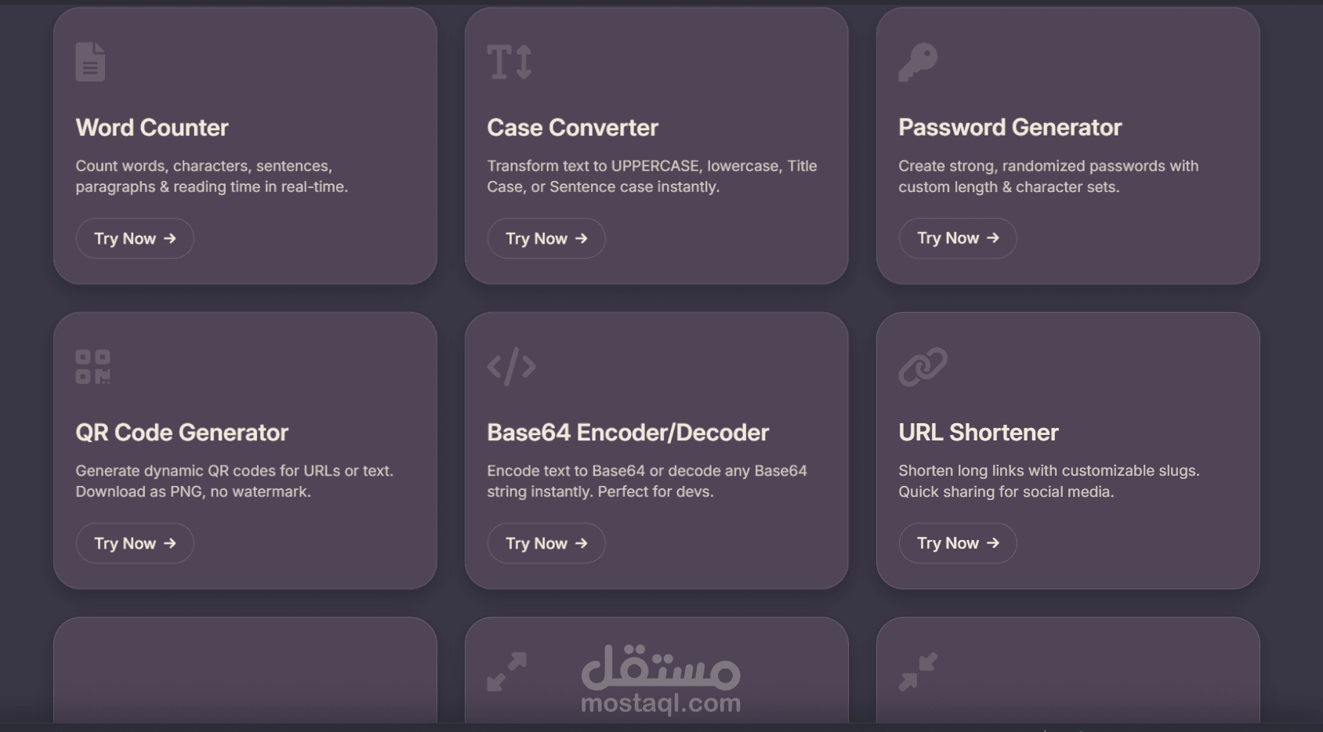Open Base64 Encoder/Decoder Try Now button

[x=546, y=543]
